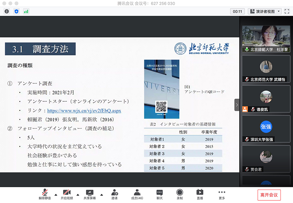Open the 成员(46) members list
The height and width of the screenshot is (203, 293).
click(137, 194)
